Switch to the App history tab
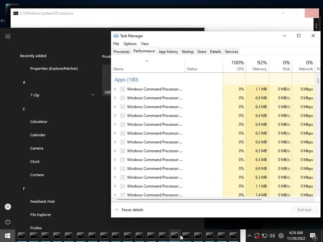Viewport: 323px width, 242px height. coord(168,51)
